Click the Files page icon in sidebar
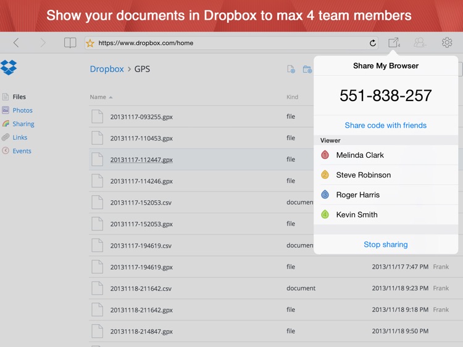The height and width of the screenshot is (347, 463). click(x=6, y=97)
